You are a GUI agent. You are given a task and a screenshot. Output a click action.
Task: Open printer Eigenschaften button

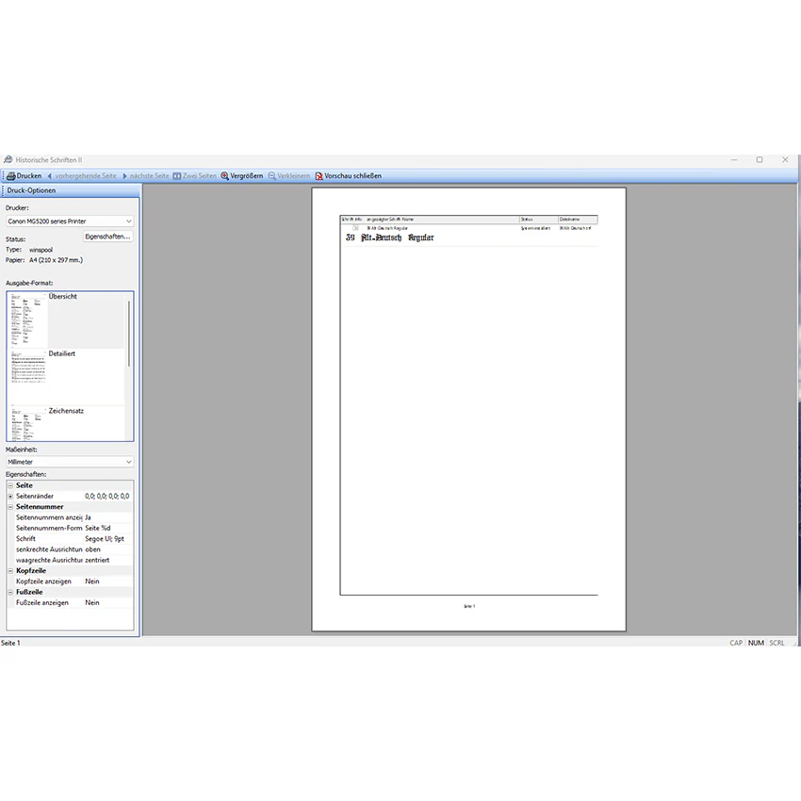pyautogui.click(x=107, y=237)
